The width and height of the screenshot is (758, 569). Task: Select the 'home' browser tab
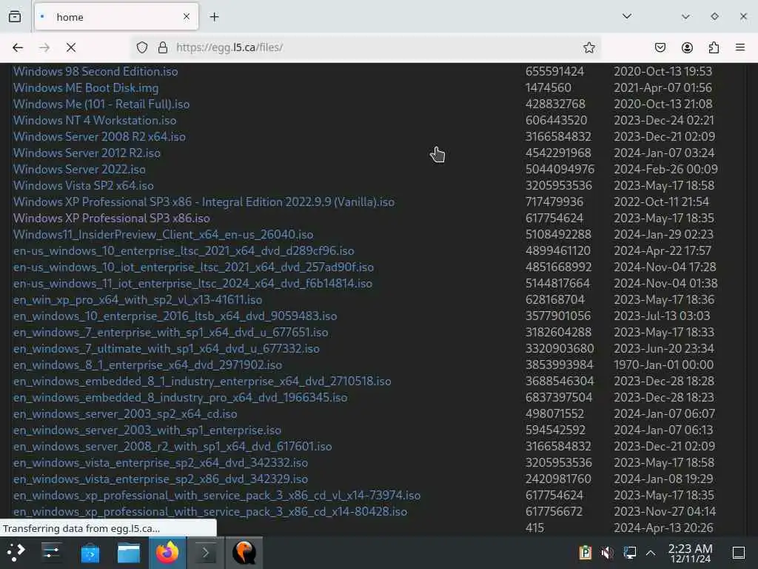[116, 17]
